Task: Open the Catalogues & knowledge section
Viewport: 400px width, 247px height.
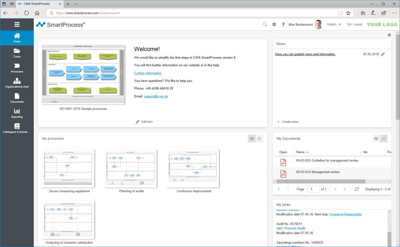Action: [x=17, y=129]
